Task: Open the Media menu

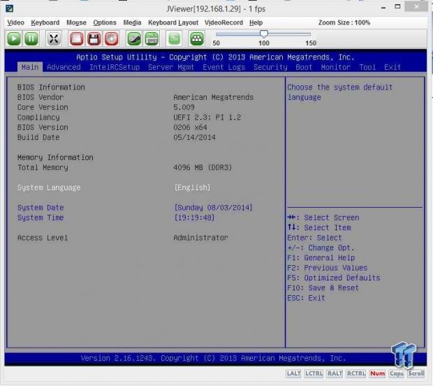Action: click(x=132, y=22)
